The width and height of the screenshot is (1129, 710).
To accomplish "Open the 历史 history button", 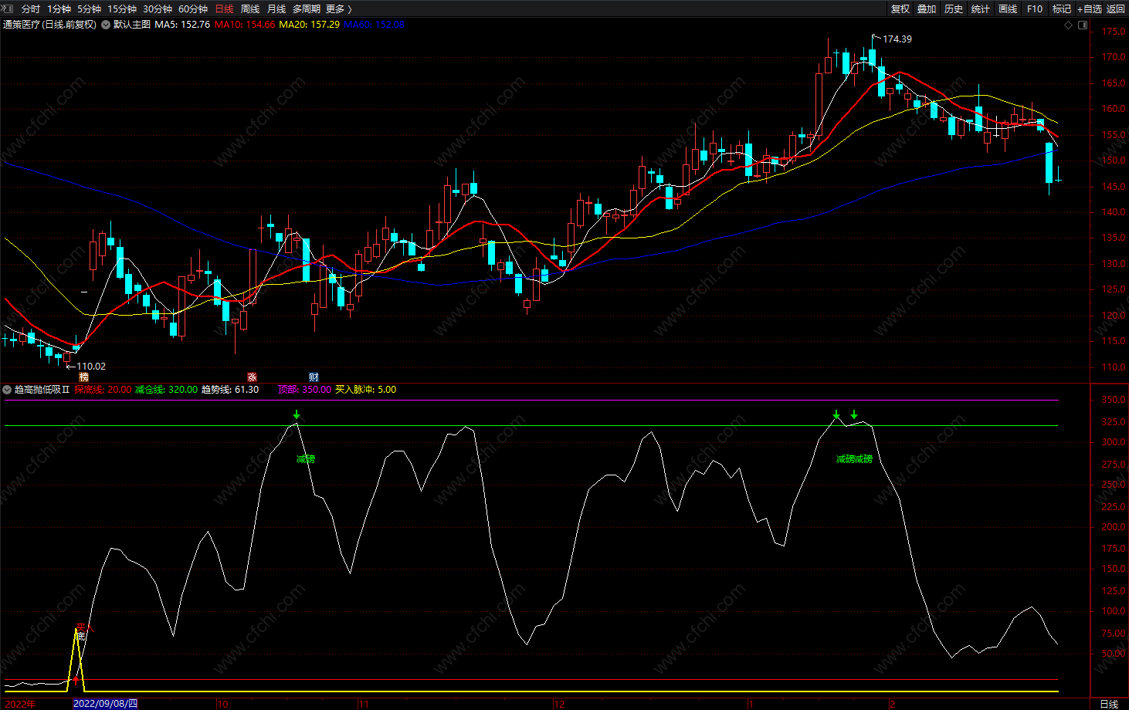I will coord(954,9).
